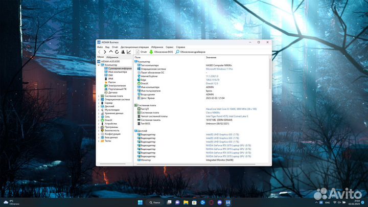Open the Справка menu

pyautogui.click(x=180, y=47)
